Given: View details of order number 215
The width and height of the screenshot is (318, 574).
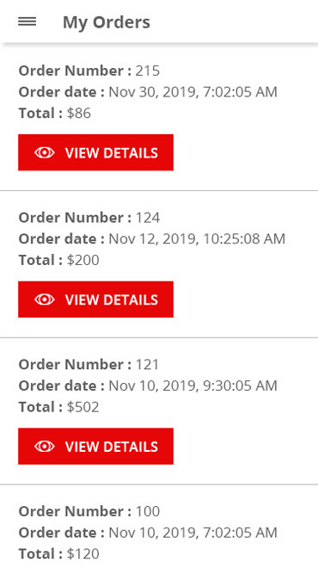Looking at the screenshot, I should tap(95, 152).
